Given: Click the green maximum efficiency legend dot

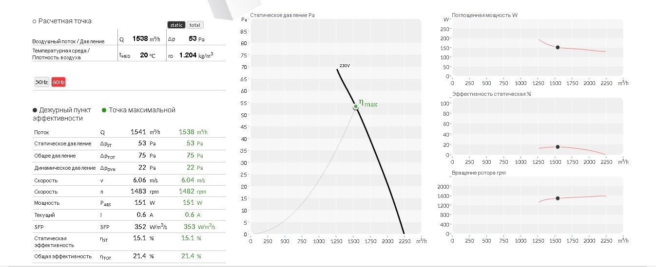Looking at the screenshot, I should (104, 110).
